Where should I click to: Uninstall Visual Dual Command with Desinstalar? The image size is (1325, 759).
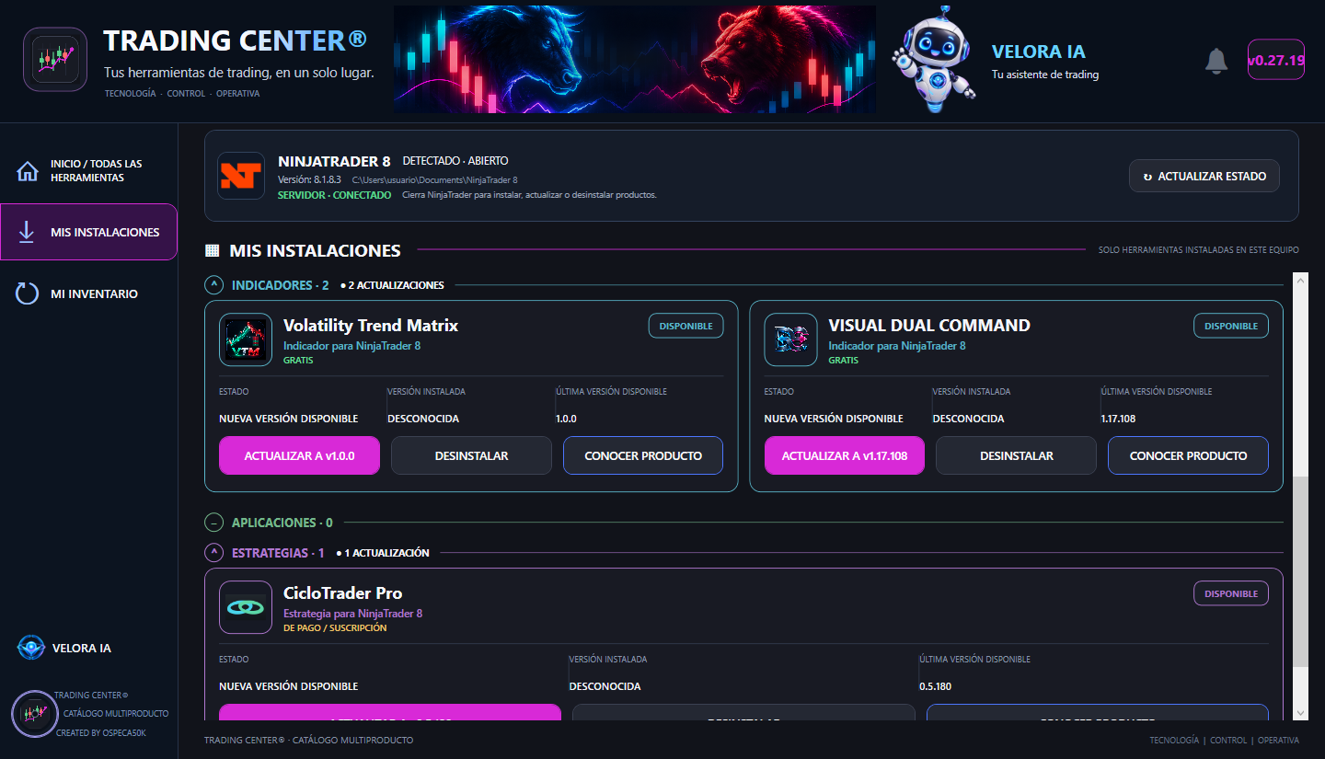[1017, 455]
